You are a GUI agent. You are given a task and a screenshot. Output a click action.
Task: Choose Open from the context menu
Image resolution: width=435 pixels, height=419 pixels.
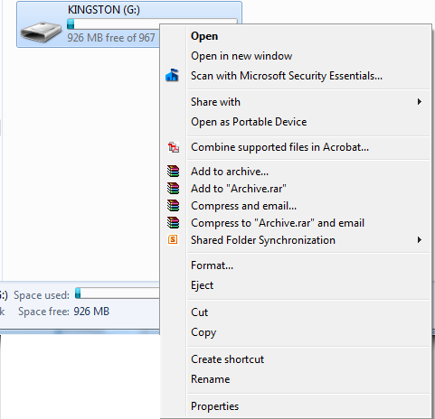295,36
